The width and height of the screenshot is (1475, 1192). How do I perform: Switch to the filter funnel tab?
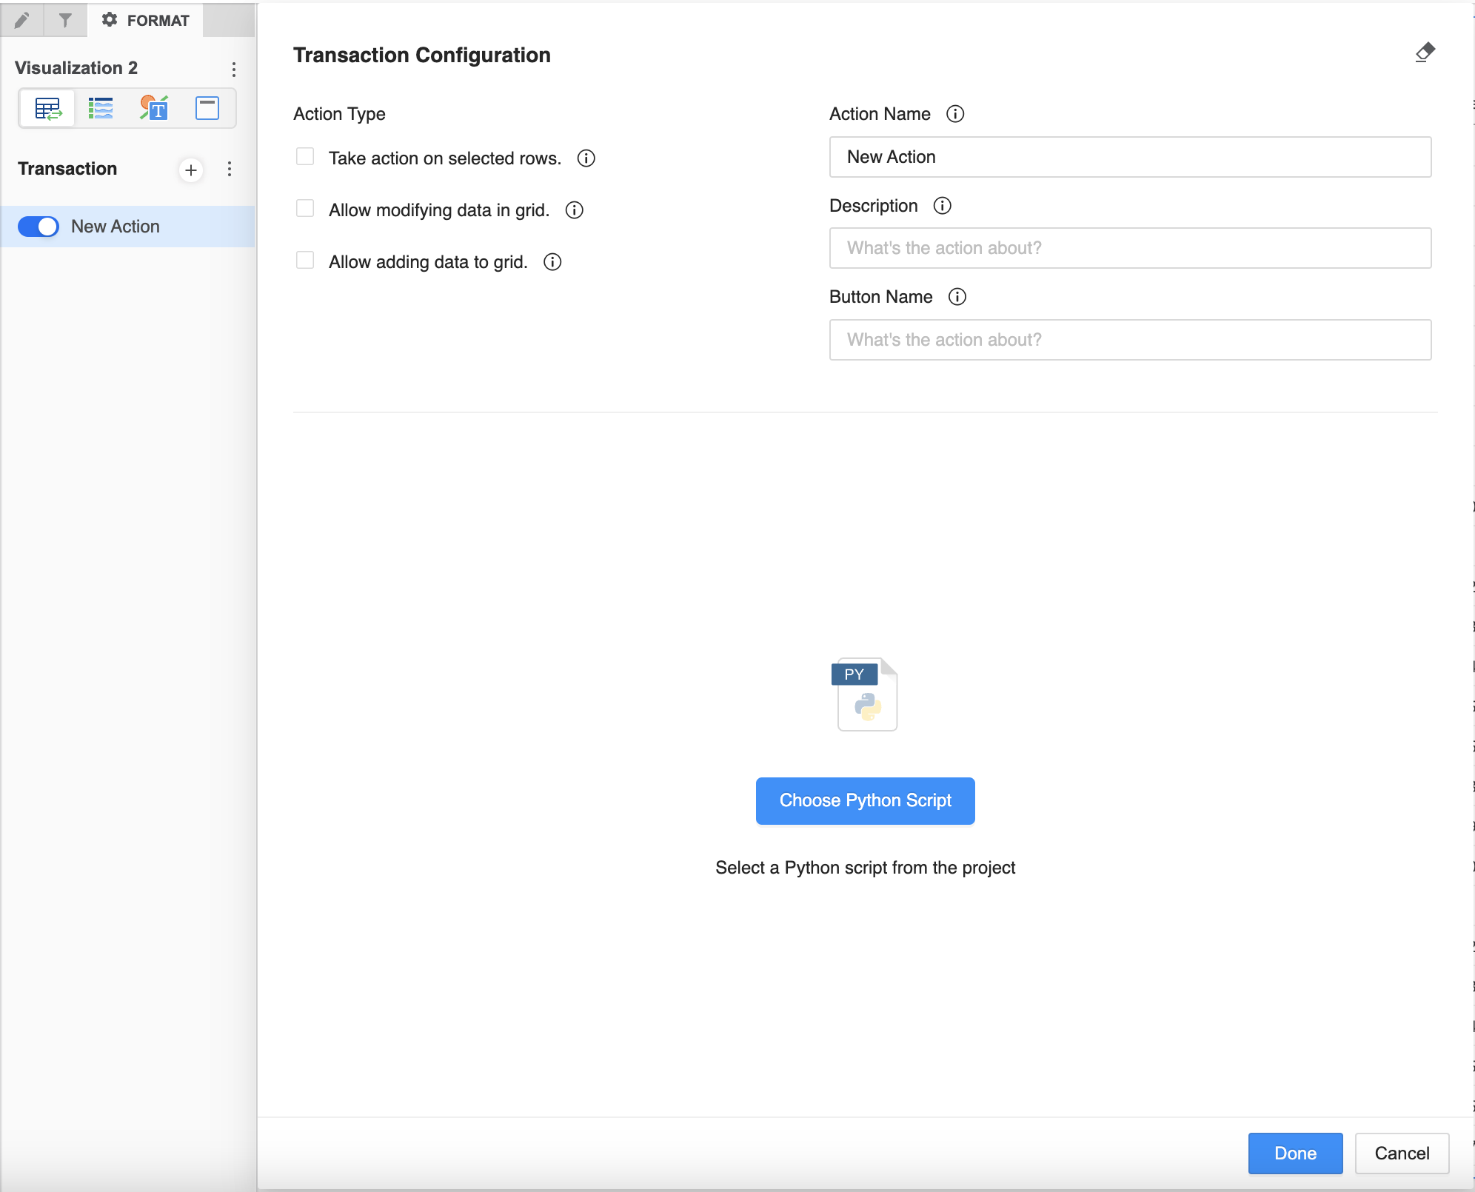[x=65, y=20]
